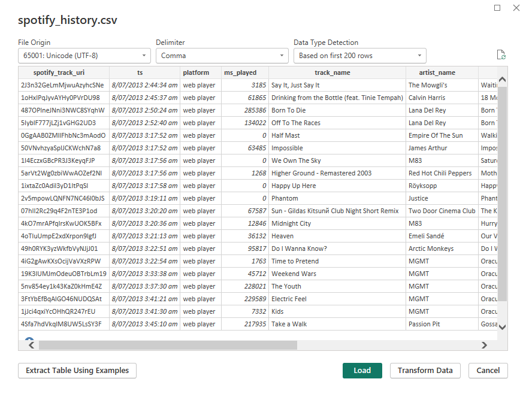Click the 'Happy Up Here' cell

pyautogui.click(x=337, y=186)
